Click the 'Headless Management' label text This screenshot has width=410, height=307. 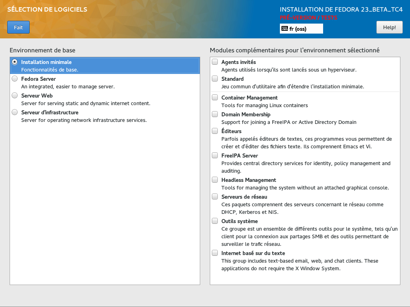(249, 180)
